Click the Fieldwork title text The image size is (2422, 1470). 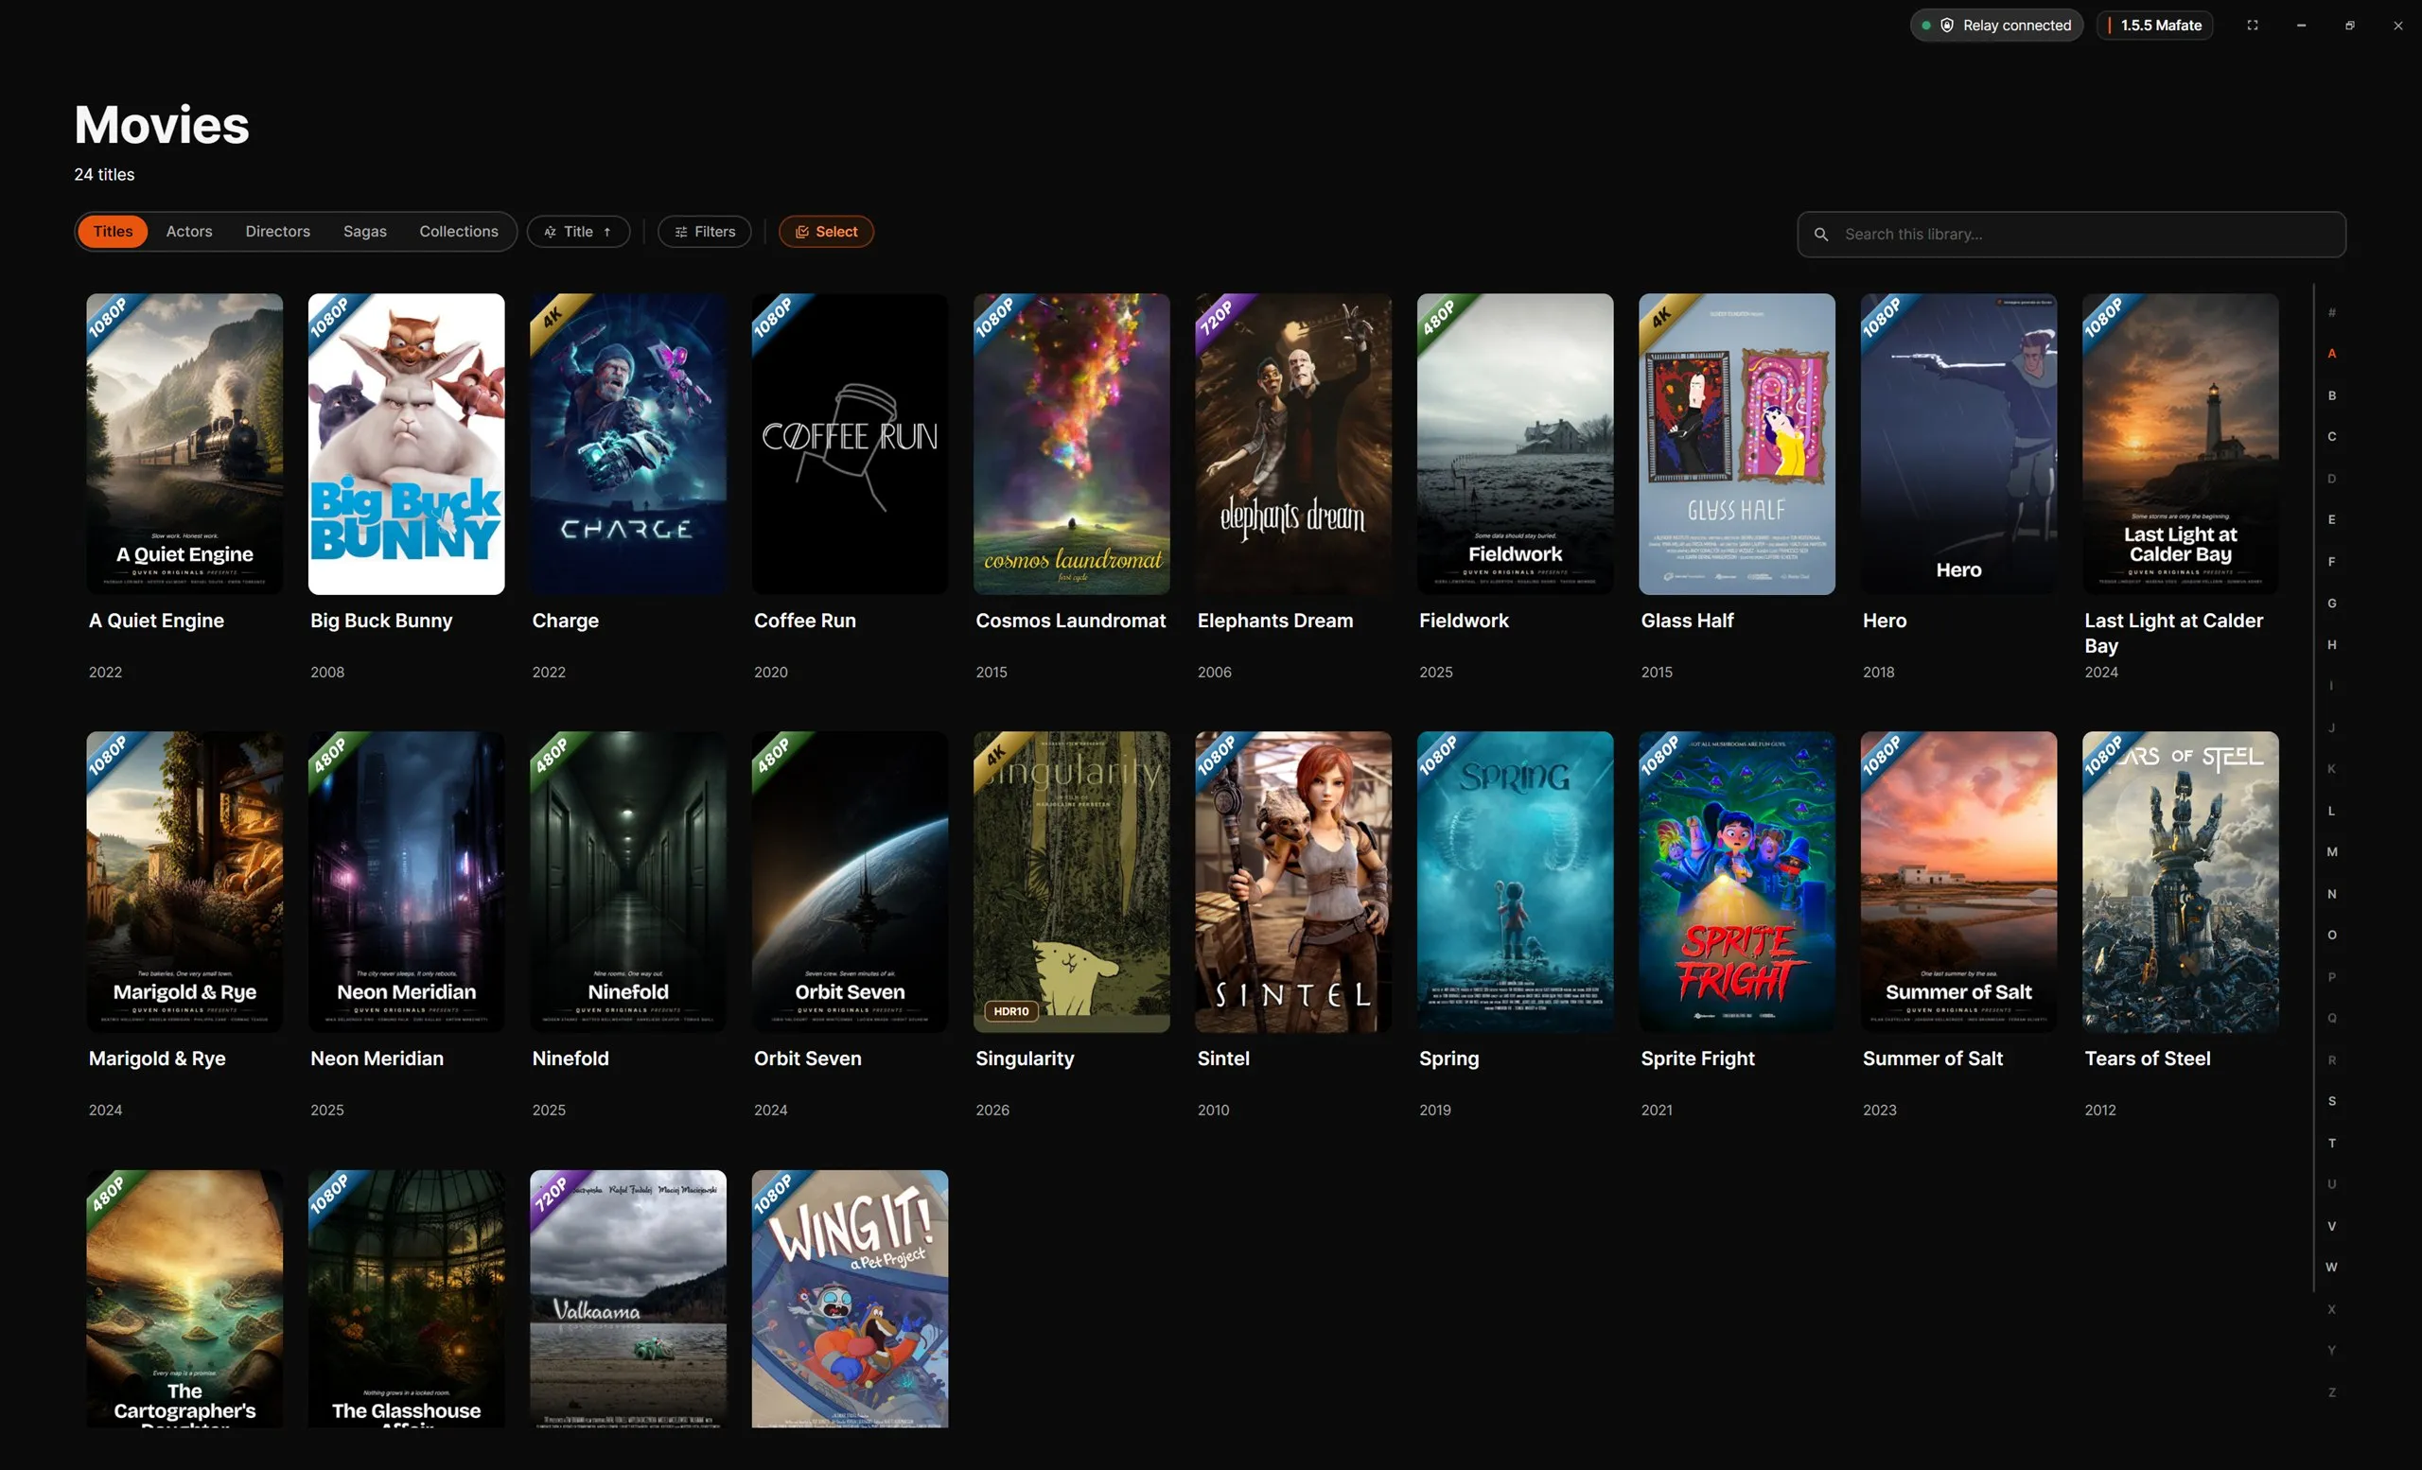click(x=1464, y=621)
